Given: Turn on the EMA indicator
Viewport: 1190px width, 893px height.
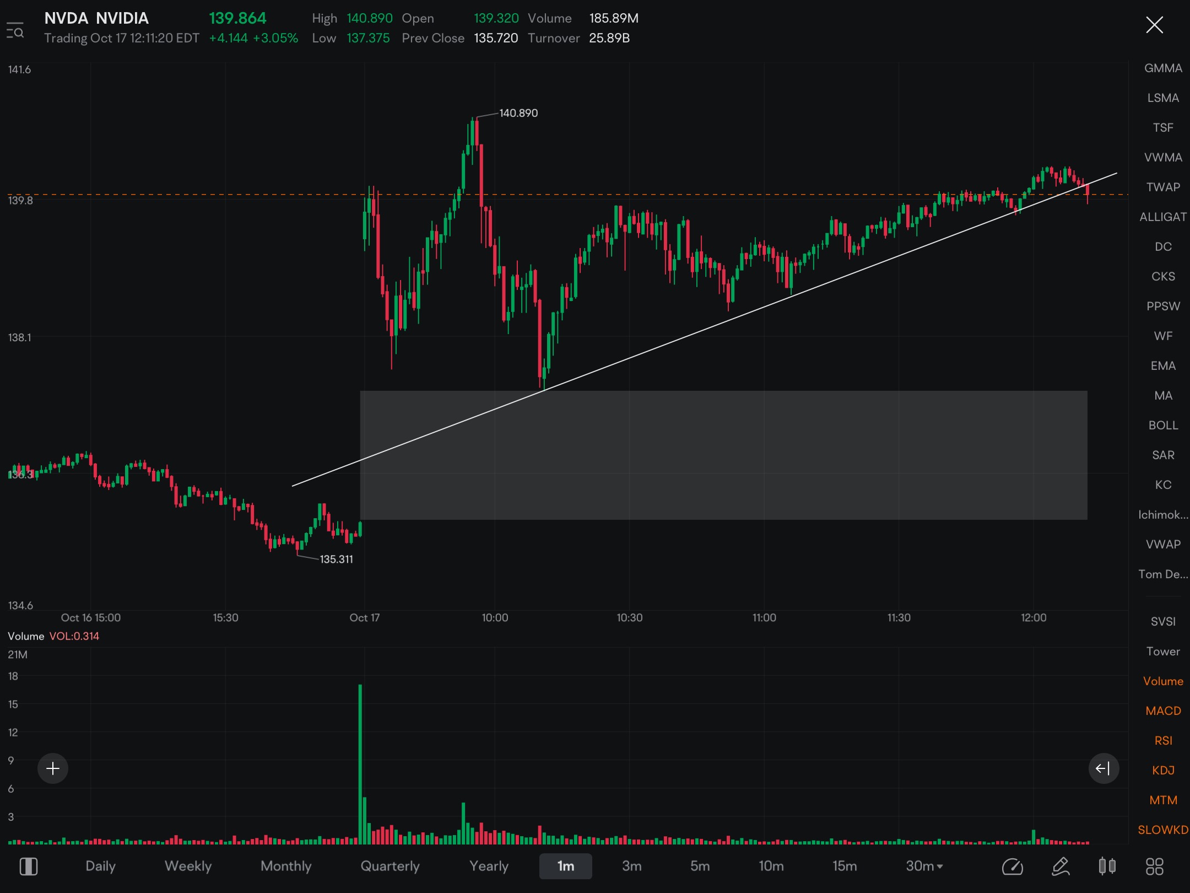Looking at the screenshot, I should tap(1163, 366).
